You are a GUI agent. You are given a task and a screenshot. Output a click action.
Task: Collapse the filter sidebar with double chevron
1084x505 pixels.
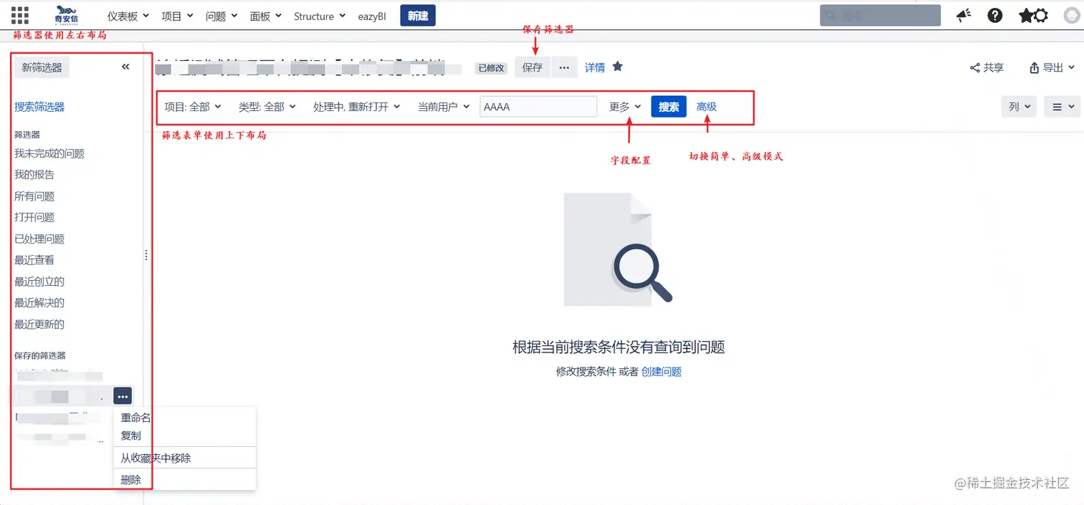125,67
